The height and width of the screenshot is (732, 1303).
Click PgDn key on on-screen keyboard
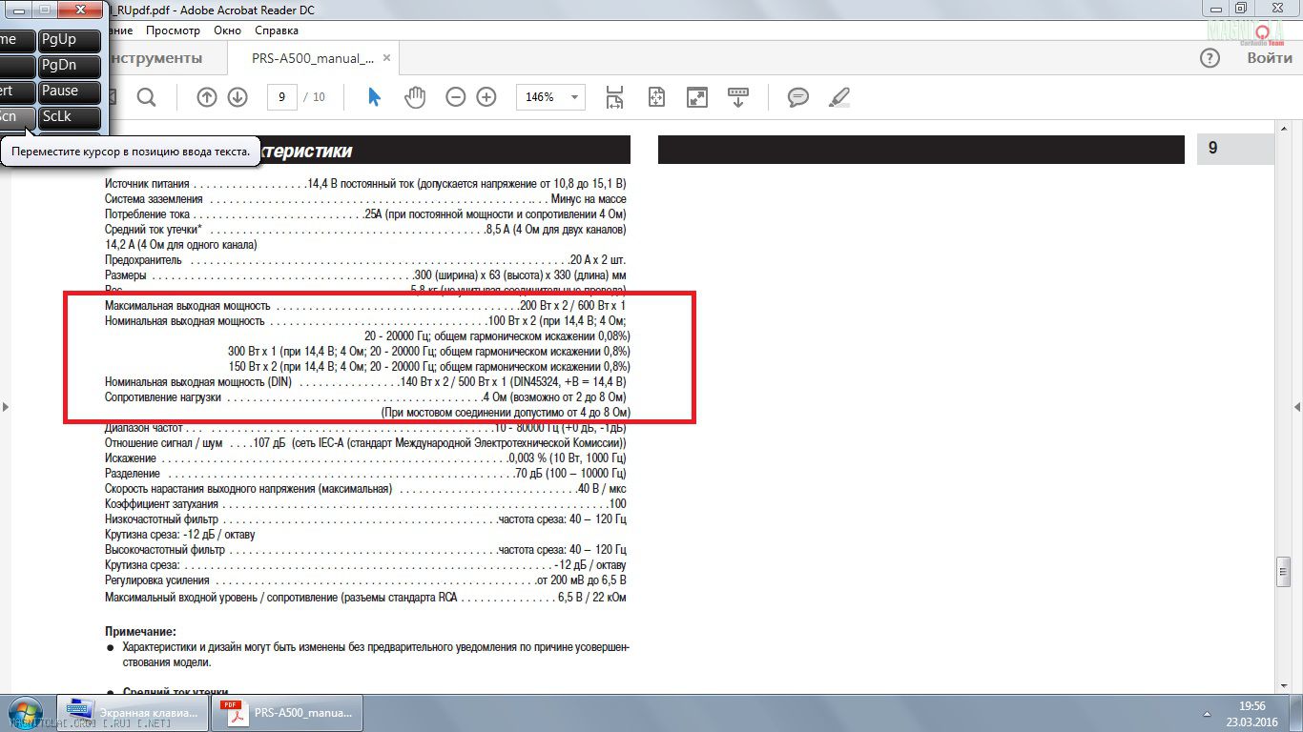[x=70, y=66]
